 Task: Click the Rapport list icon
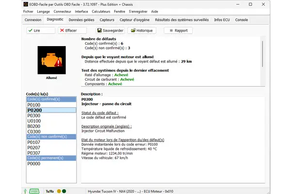(171, 31)
